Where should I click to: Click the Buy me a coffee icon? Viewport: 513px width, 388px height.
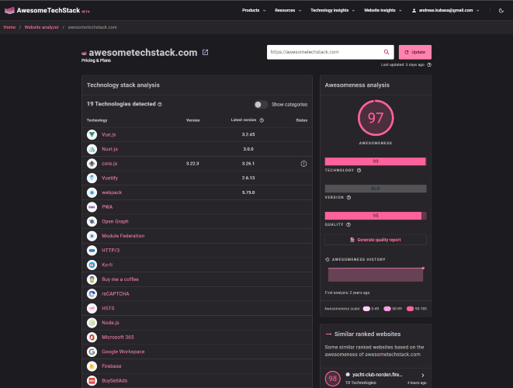(x=92, y=279)
